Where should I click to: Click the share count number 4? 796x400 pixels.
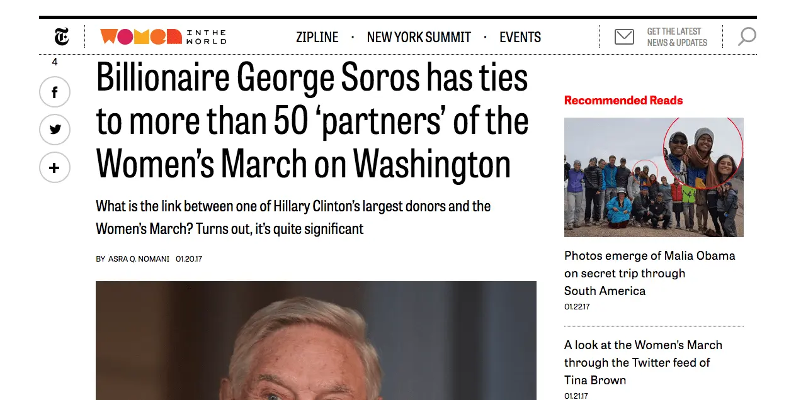click(x=55, y=62)
